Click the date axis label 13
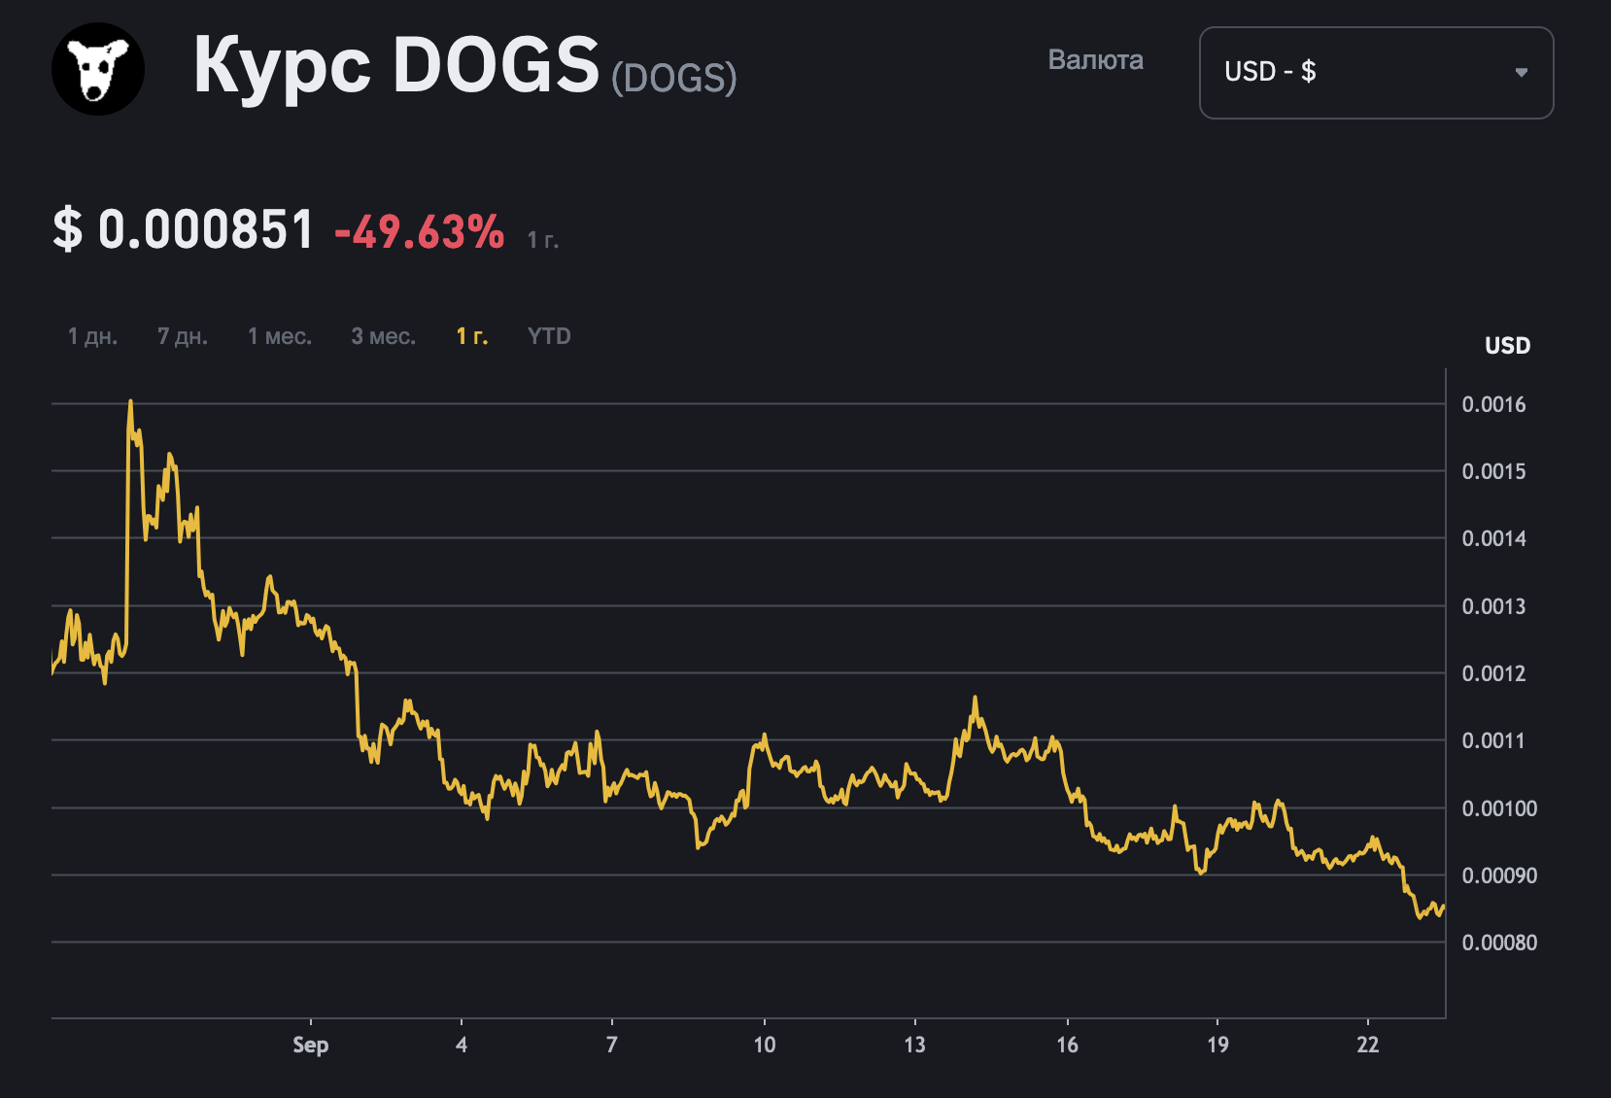This screenshot has width=1611, height=1098. (x=914, y=1045)
